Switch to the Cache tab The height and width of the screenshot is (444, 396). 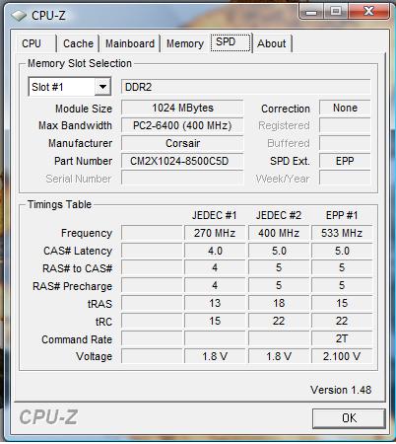click(x=78, y=43)
